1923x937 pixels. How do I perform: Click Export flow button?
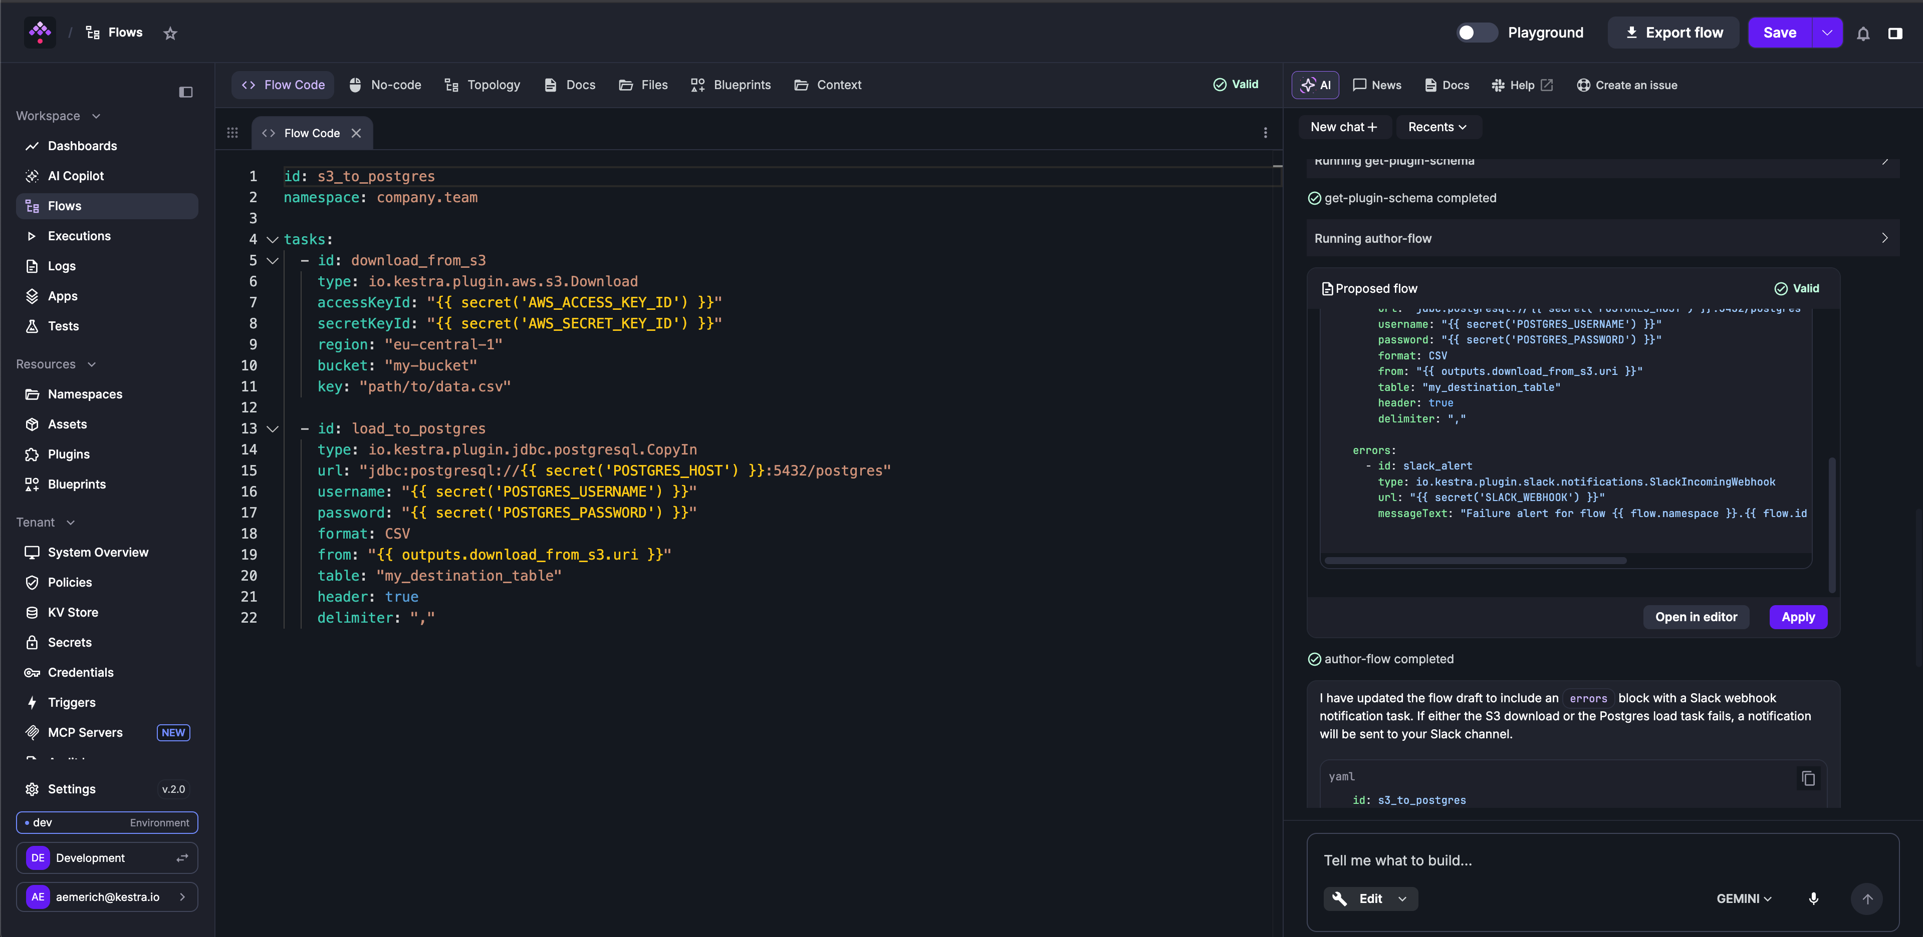1673,33
